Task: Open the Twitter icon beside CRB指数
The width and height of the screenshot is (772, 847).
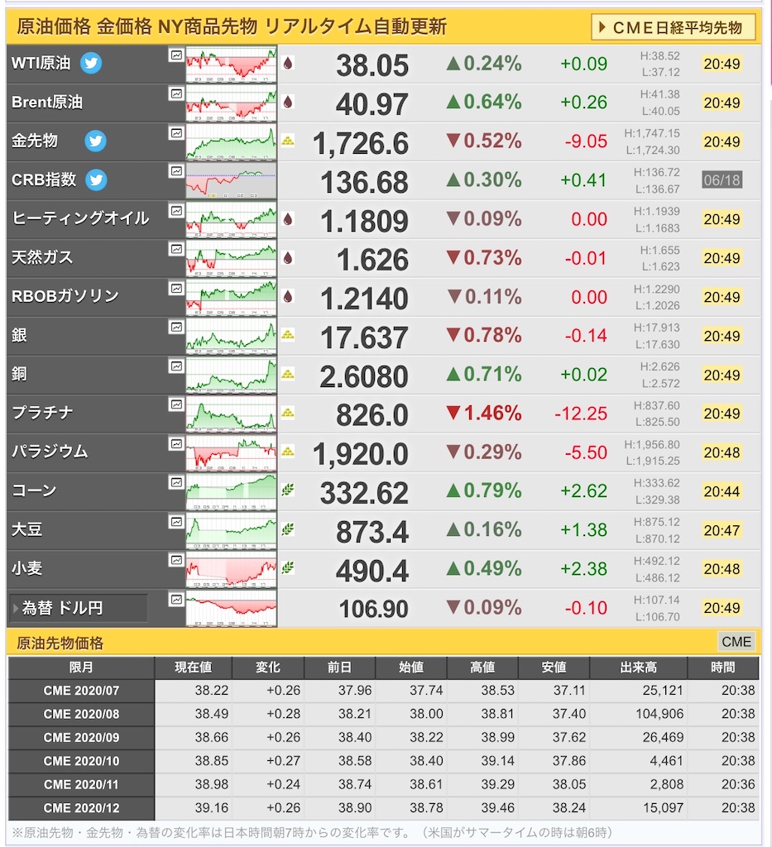Action: [x=96, y=179]
